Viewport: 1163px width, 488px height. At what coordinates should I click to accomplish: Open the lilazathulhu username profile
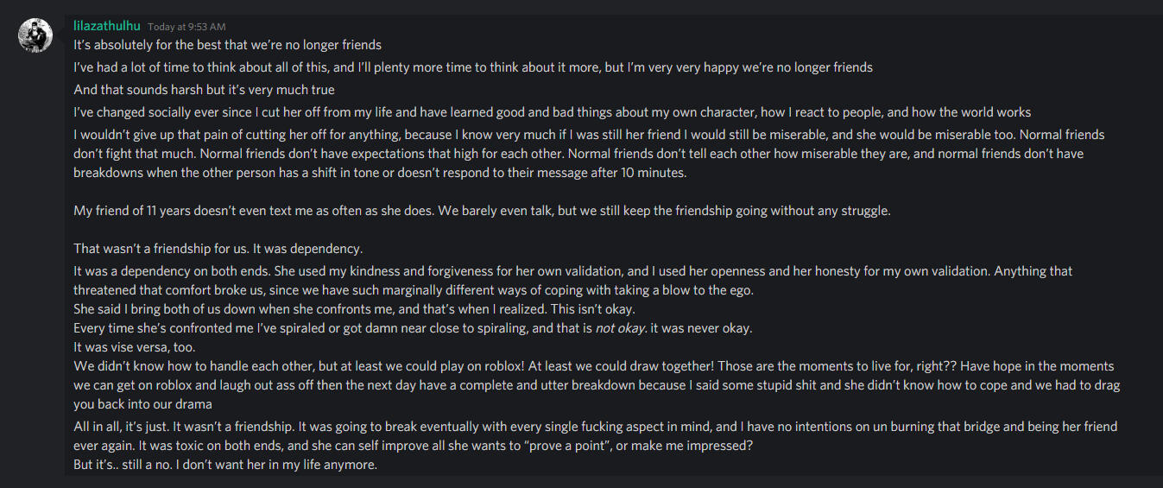107,26
